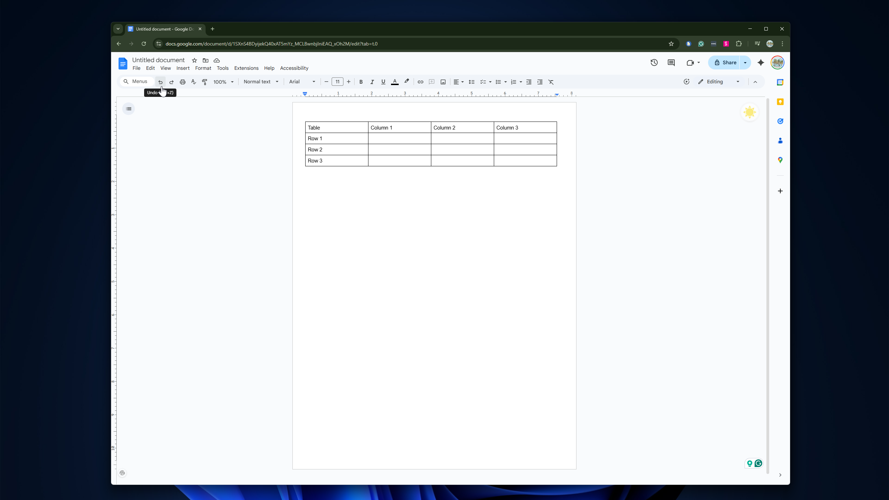Viewport: 889px width, 500px height.
Task: Click the Clear formatting icon
Action: (x=551, y=82)
